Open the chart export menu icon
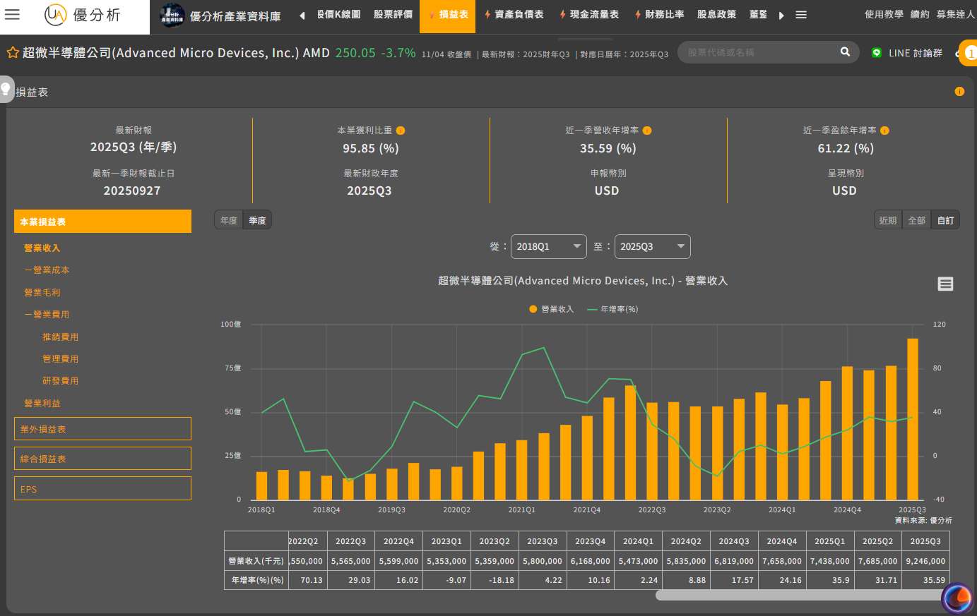This screenshot has width=977, height=616. tap(945, 284)
